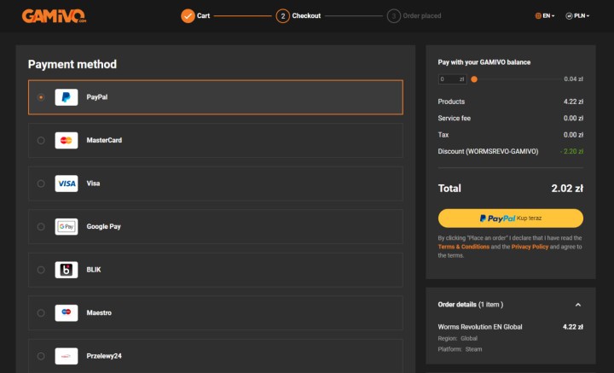Open the GAMIVO logo homepage
Image resolution: width=614 pixels, height=373 pixels.
(x=54, y=16)
